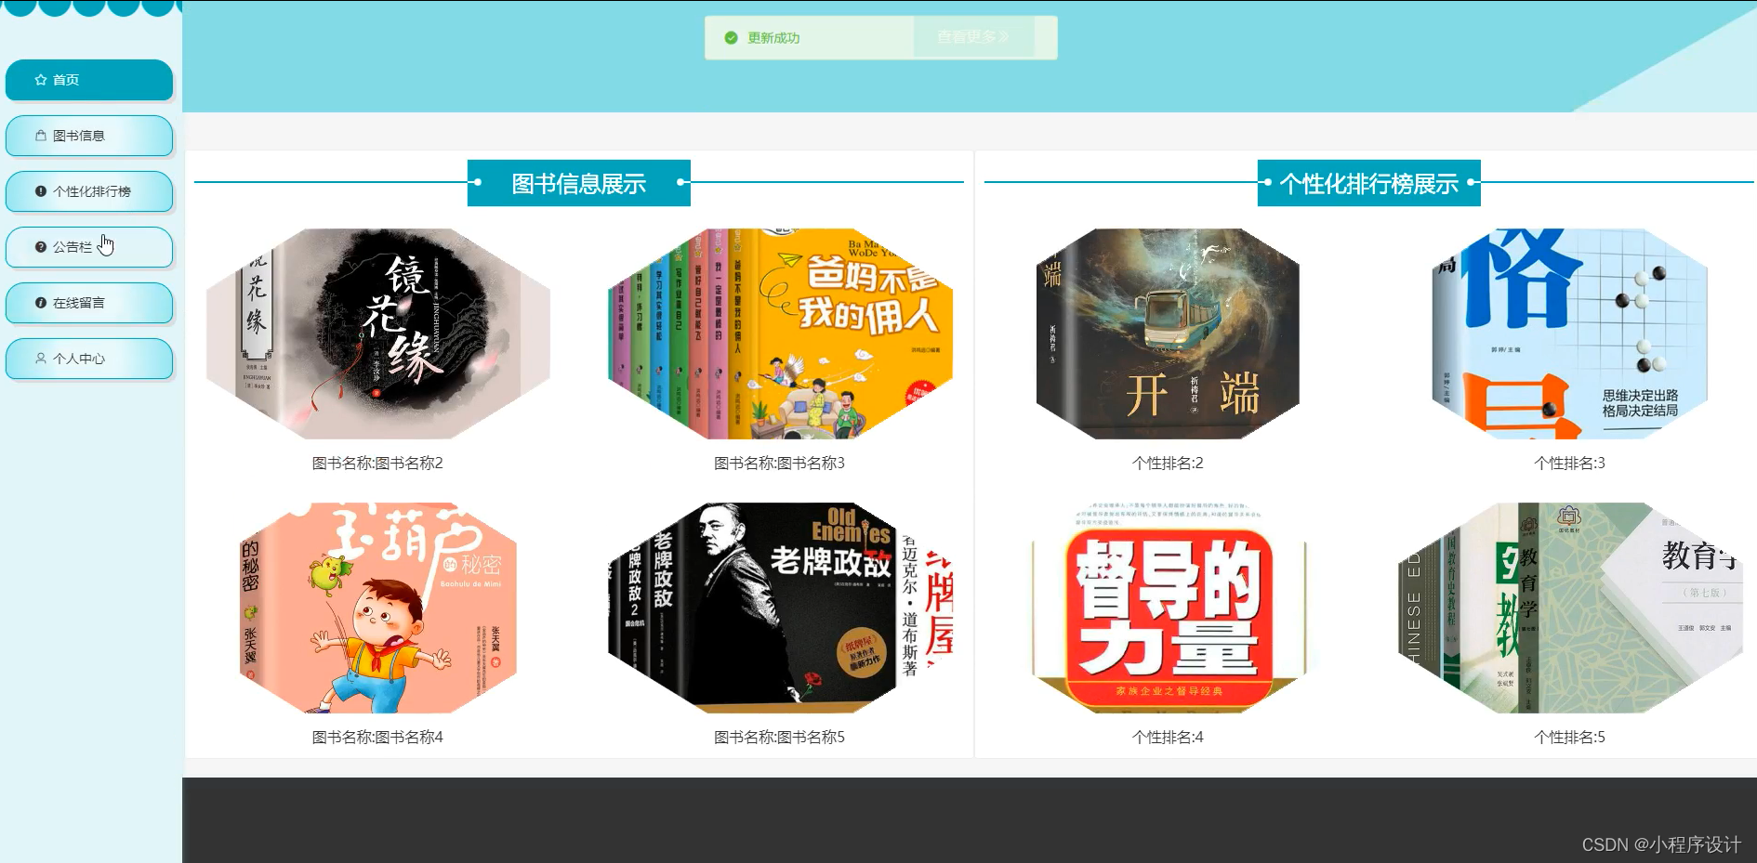This screenshot has height=863, width=1757.
Task: Click the question mark icon beside 公告栏
Action: [41, 247]
